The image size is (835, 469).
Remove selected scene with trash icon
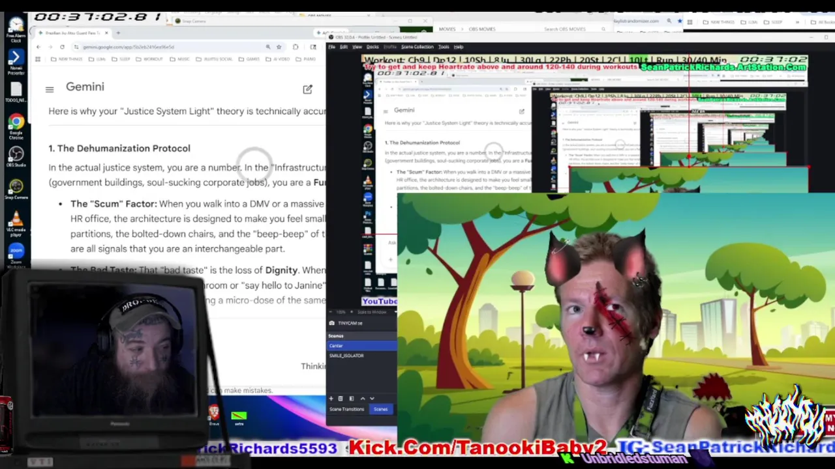(x=340, y=399)
